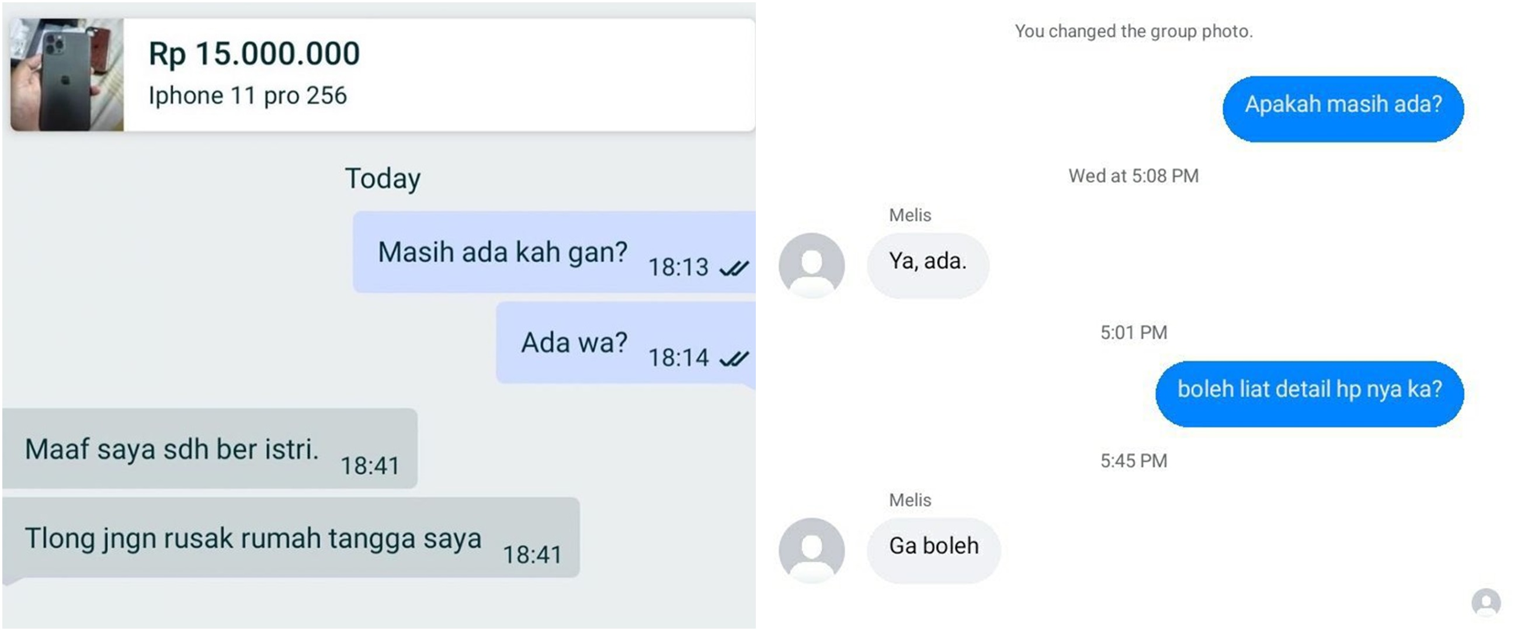The width and height of the screenshot is (1514, 631).
Task: Select the 'Masih ada kah gan?' message bubble
Action: pyautogui.click(x=504, y=252)
